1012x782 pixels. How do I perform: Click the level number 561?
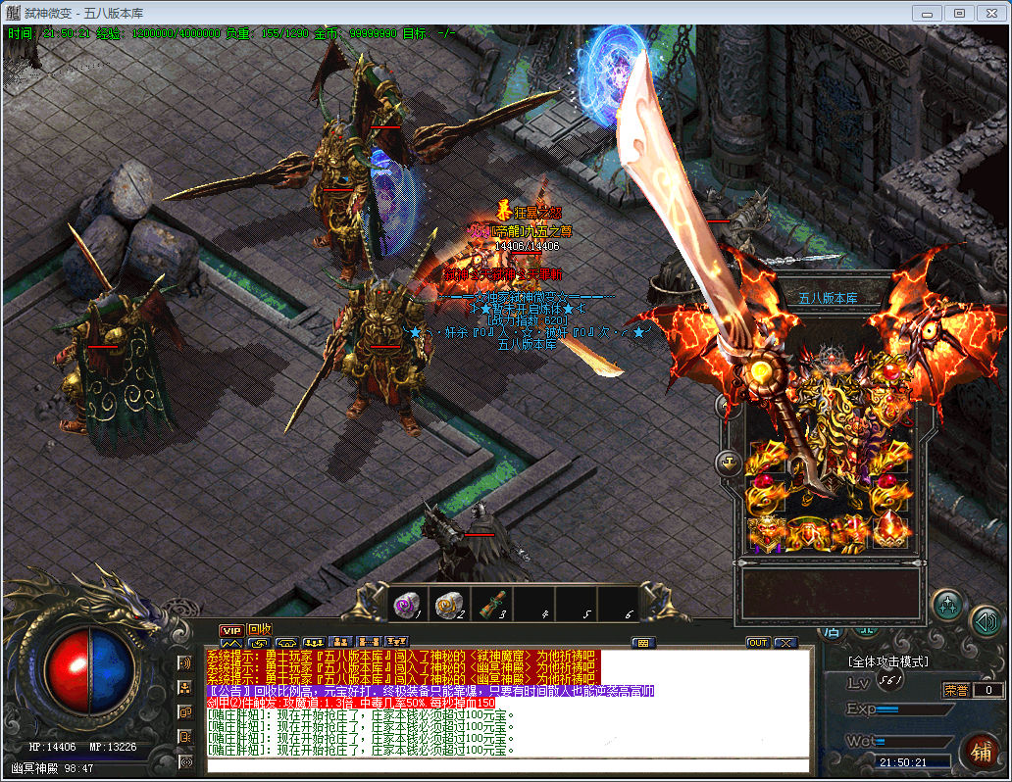(x=890, y=679)
